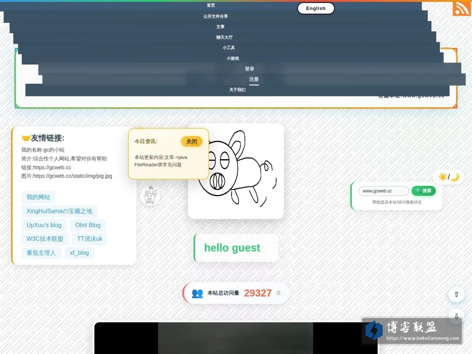Click the scroll-down arrow button
The height and width of the screenshot is (354, 472).
coord(456,316)
